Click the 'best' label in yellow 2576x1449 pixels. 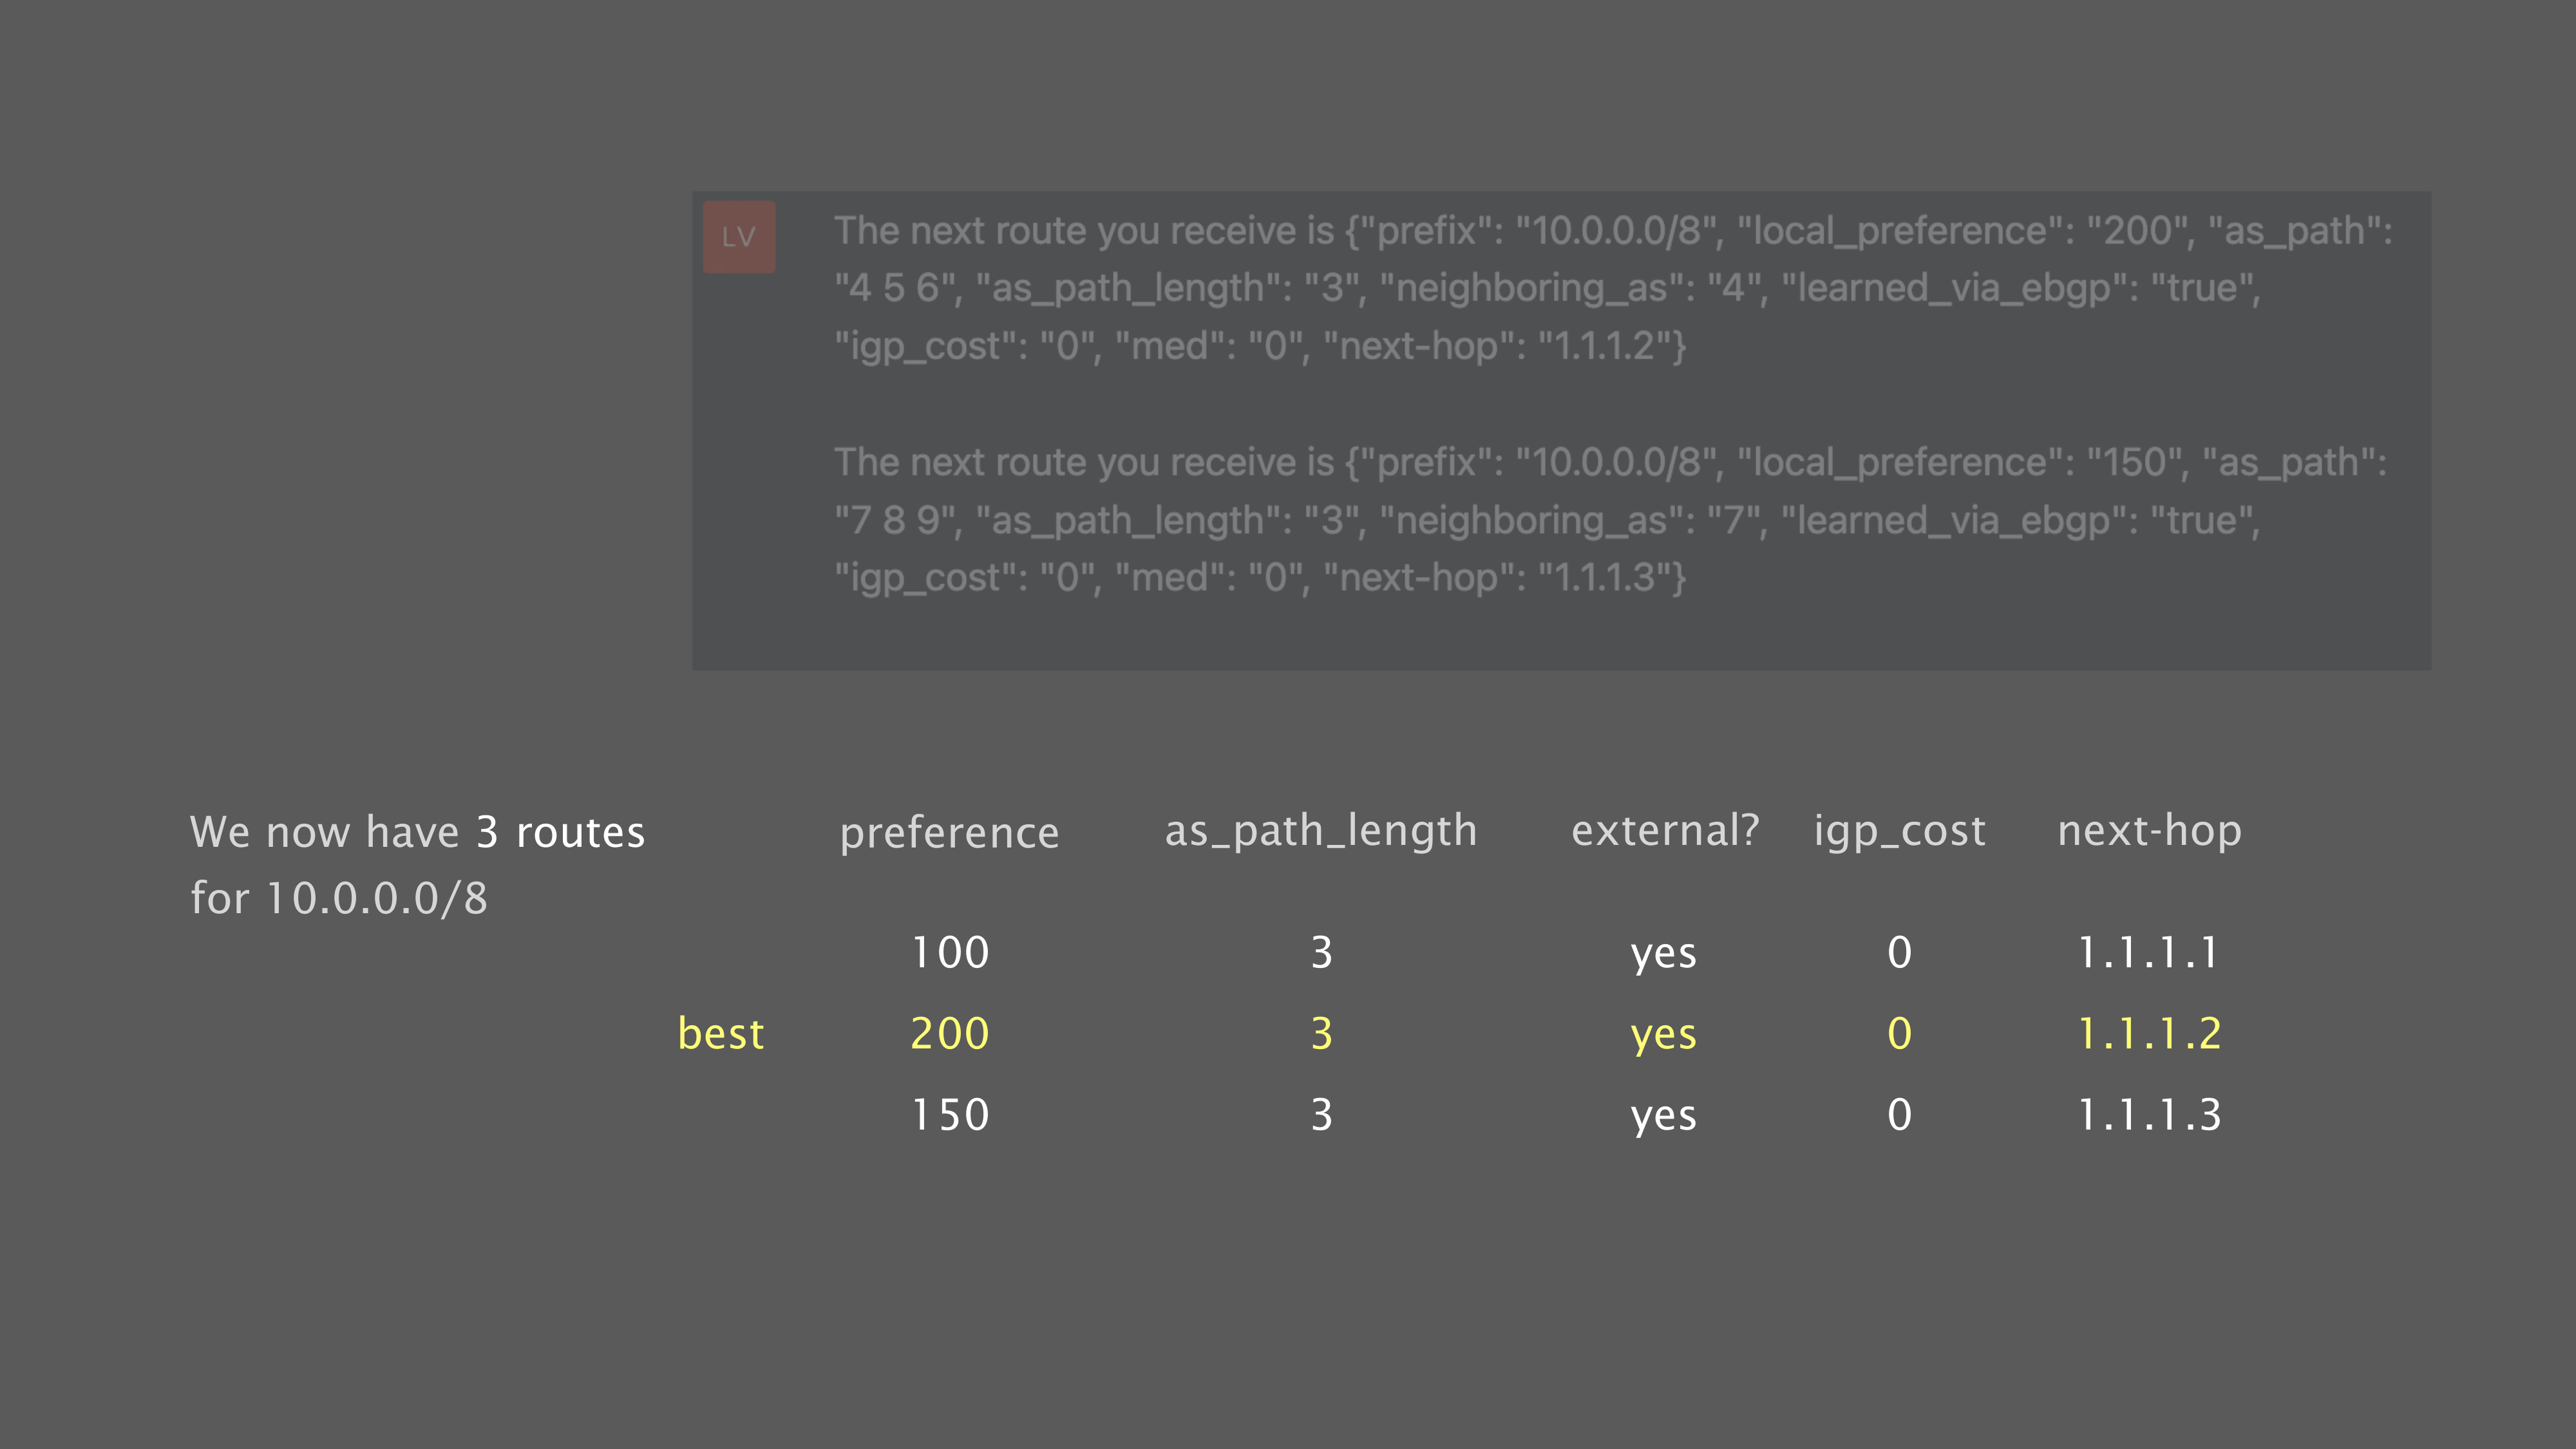[x=720, y=1034]
